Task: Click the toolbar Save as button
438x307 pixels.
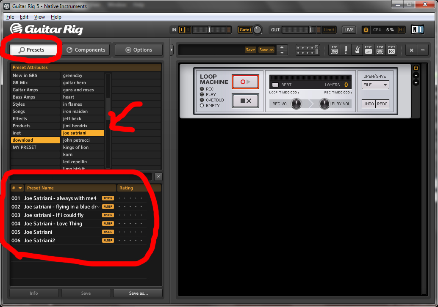Action: click(266, 49)
